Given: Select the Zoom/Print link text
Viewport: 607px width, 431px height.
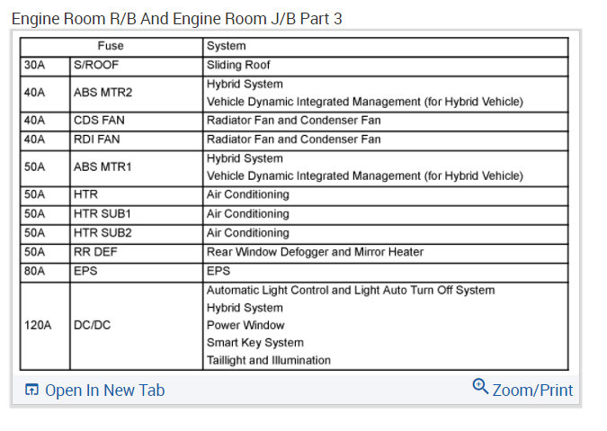Looking at the screenshot, I should (x=532, y=390).
